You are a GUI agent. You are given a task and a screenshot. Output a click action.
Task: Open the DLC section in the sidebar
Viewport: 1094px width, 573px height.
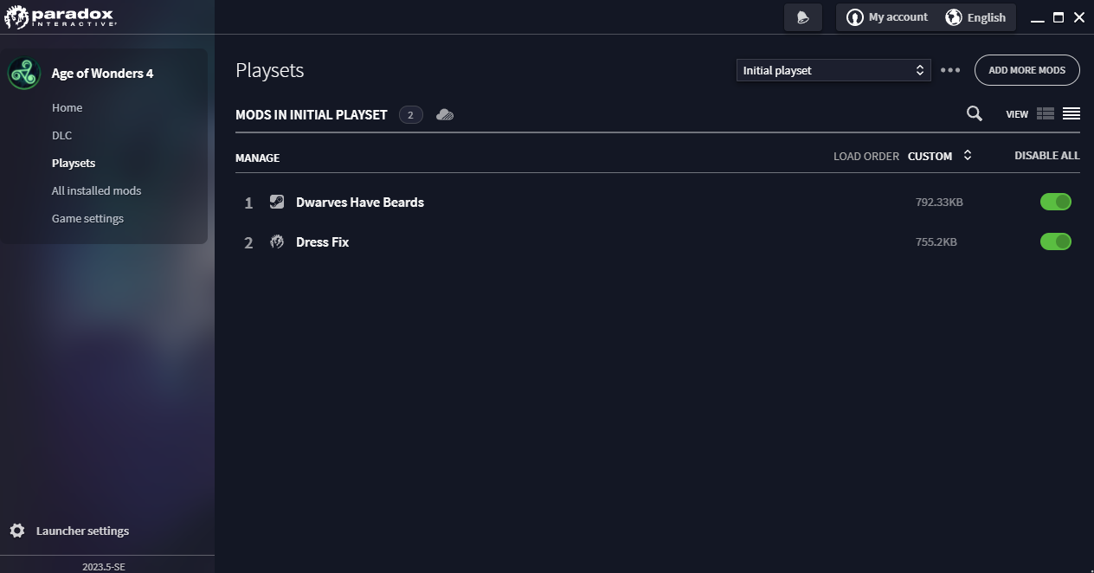coord(61,135)
